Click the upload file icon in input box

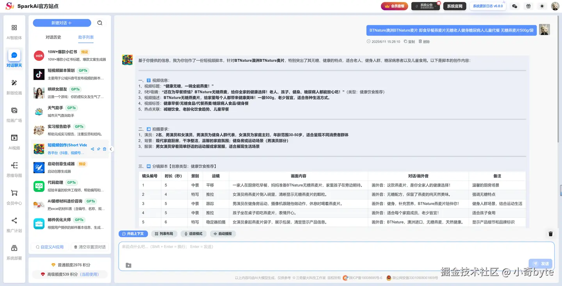tap(128, 265)
